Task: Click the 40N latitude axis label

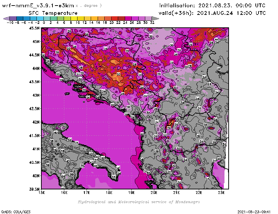Action: click(x=36, y=176)
